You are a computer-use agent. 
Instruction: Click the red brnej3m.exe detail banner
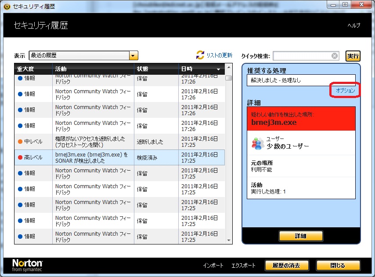point(301,119)
